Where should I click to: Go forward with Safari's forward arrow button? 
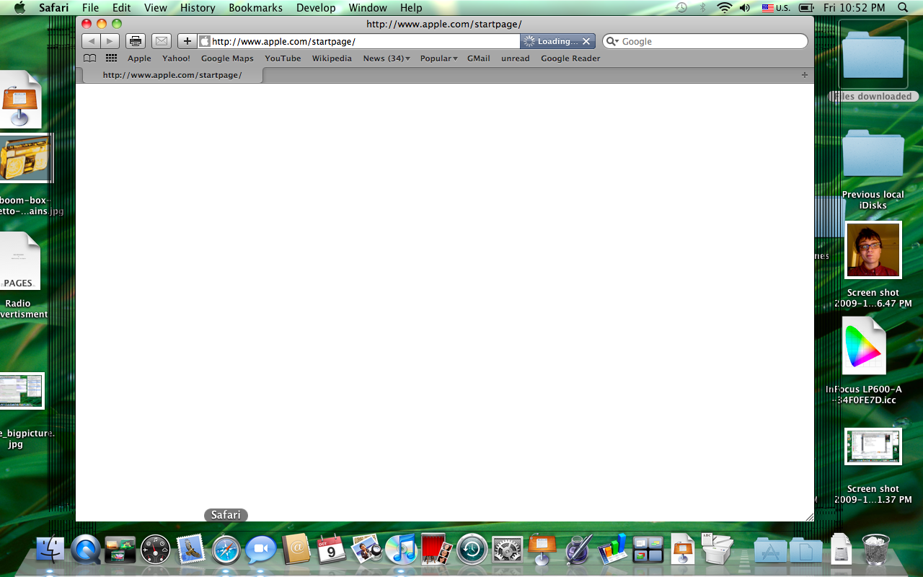click(110, 41)
